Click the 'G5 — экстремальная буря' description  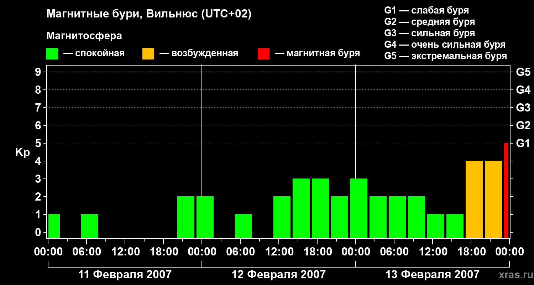(x=446, y=56)
